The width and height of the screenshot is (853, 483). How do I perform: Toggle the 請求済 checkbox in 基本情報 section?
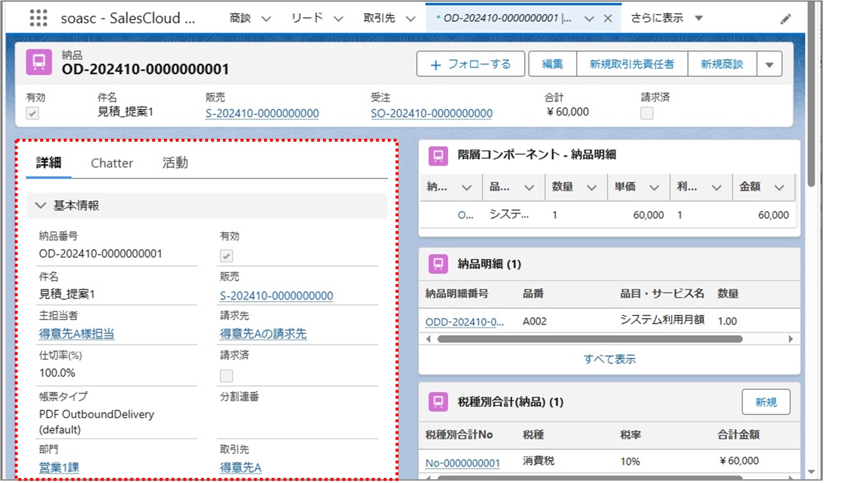click(x=226, y=375)
